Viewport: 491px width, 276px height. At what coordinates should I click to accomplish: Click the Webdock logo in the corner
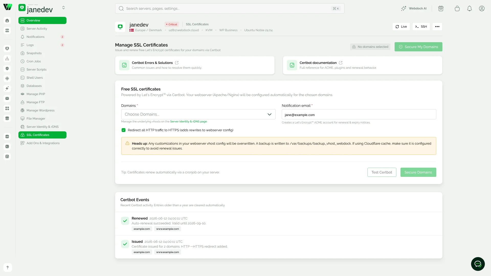(x=7, y=7)
